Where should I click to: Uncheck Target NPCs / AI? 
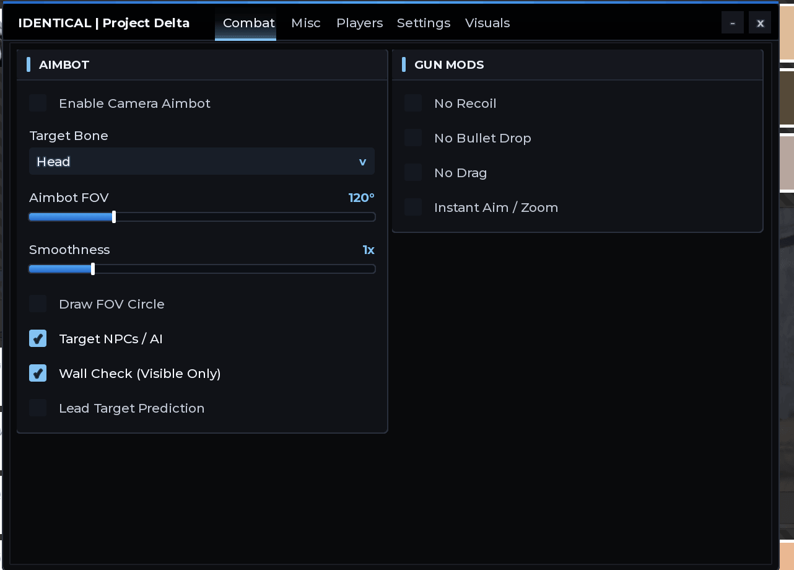point(38,338)
